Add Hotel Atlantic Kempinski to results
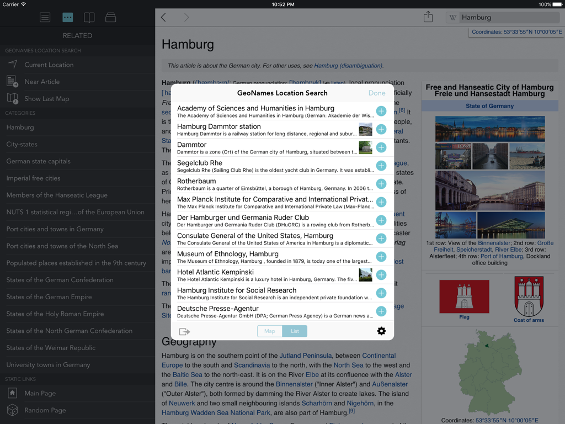This screenshot has width=565, height=424. pos(381,275)
